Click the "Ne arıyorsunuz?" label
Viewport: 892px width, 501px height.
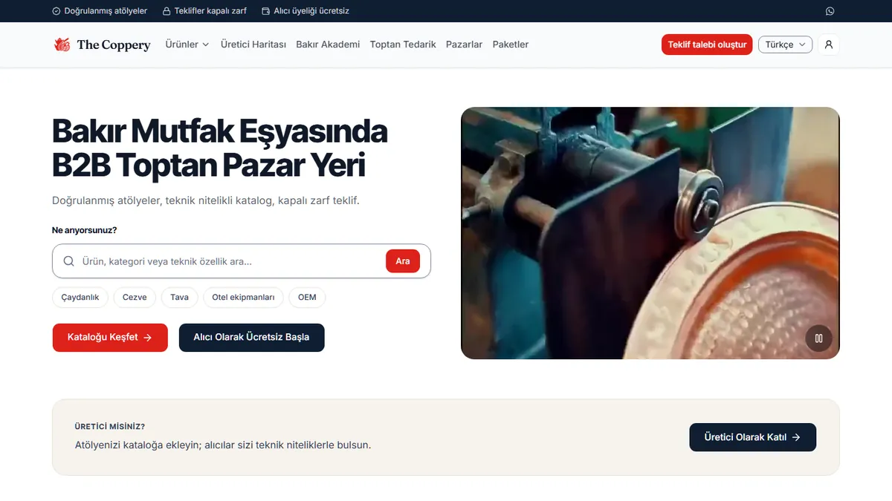tap(84, 230)
